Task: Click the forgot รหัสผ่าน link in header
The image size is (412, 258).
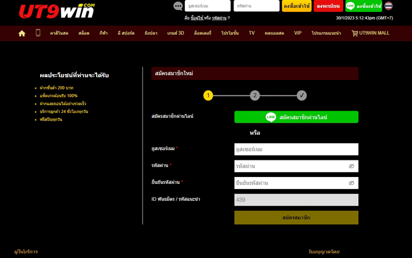Action: tap(219, 18)
